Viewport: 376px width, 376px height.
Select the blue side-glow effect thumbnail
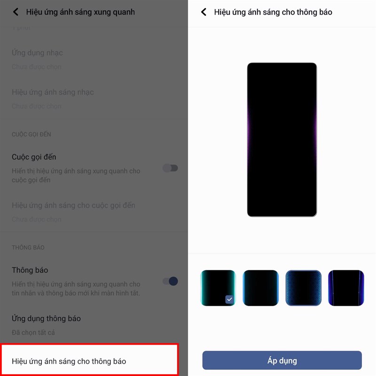261,288
